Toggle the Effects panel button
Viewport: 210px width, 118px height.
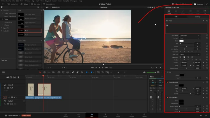24,4
